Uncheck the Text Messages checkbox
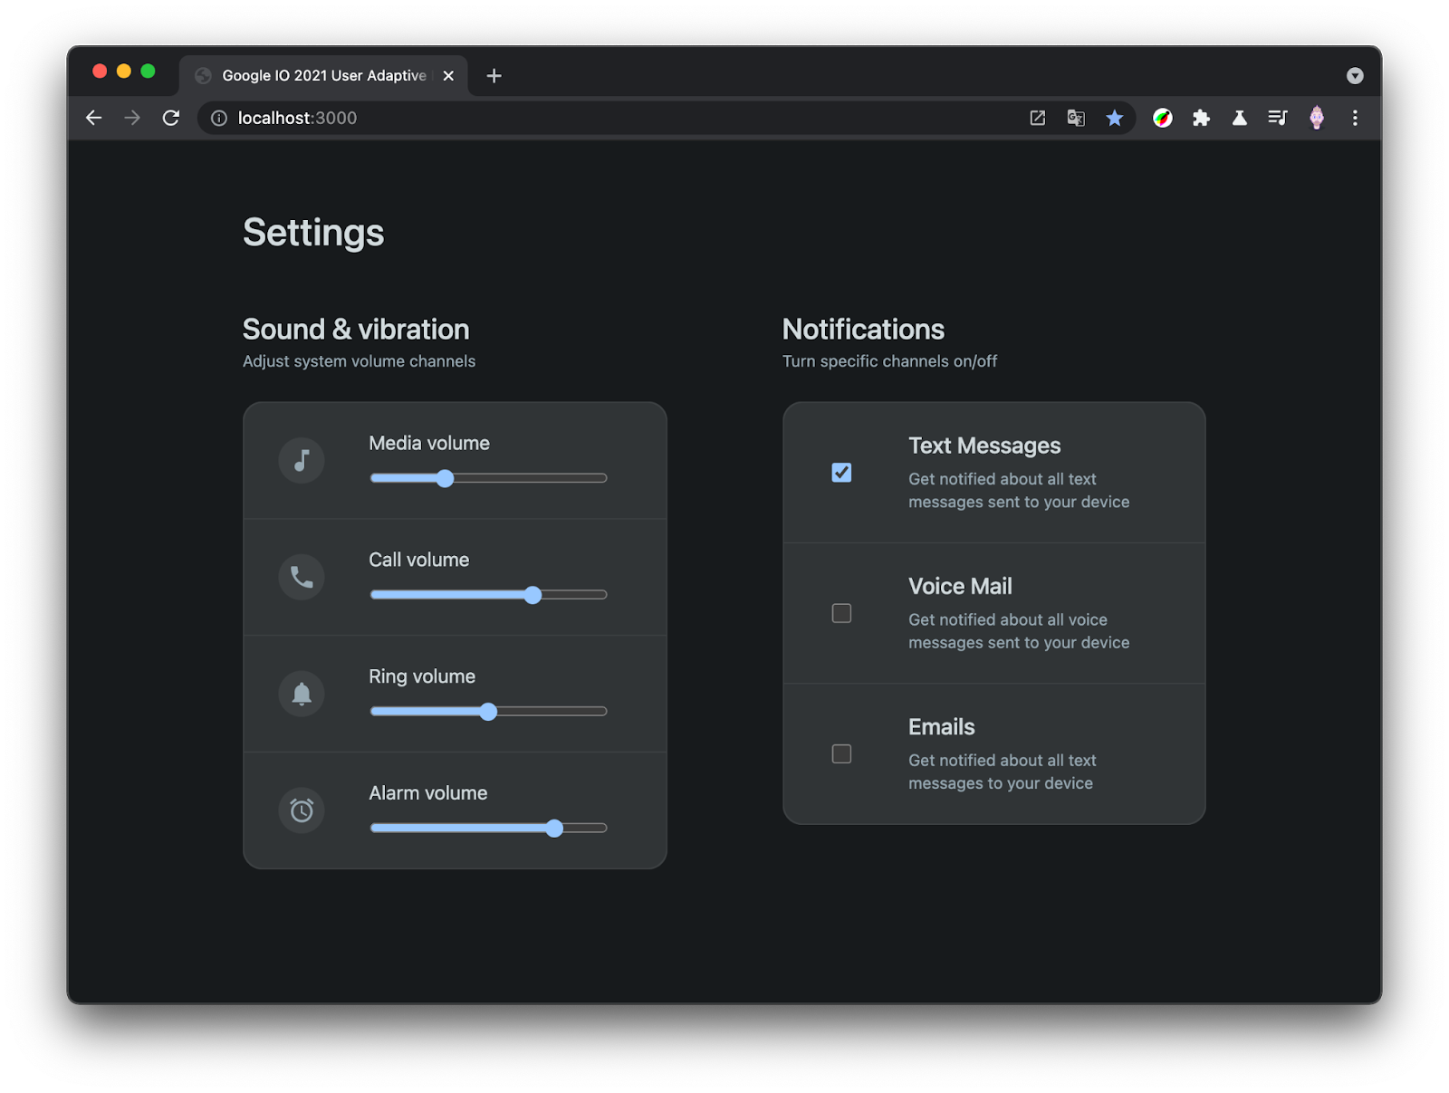Viewport: 1449px width, 1093px height. pos(841,473)
